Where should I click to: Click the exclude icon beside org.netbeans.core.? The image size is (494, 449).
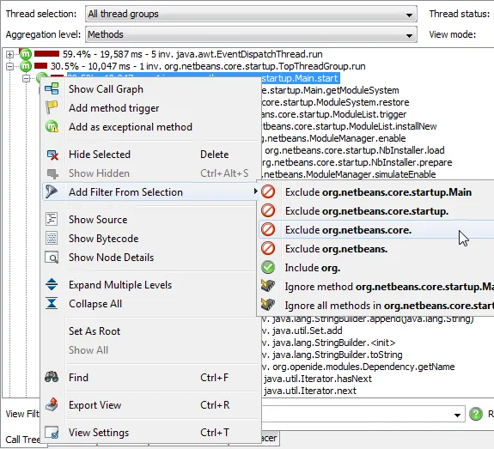268,229
